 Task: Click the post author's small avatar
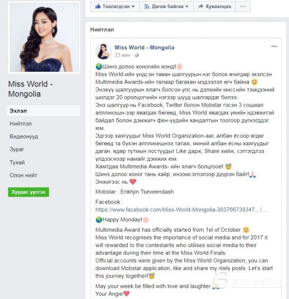tap(103, 51)
